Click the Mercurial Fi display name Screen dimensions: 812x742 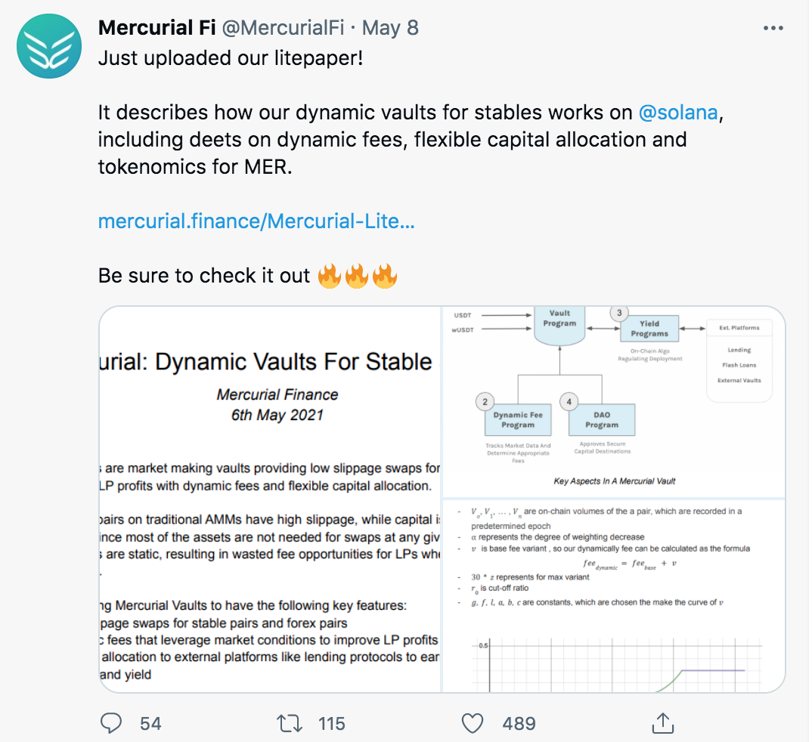click(x=157, y=29)
